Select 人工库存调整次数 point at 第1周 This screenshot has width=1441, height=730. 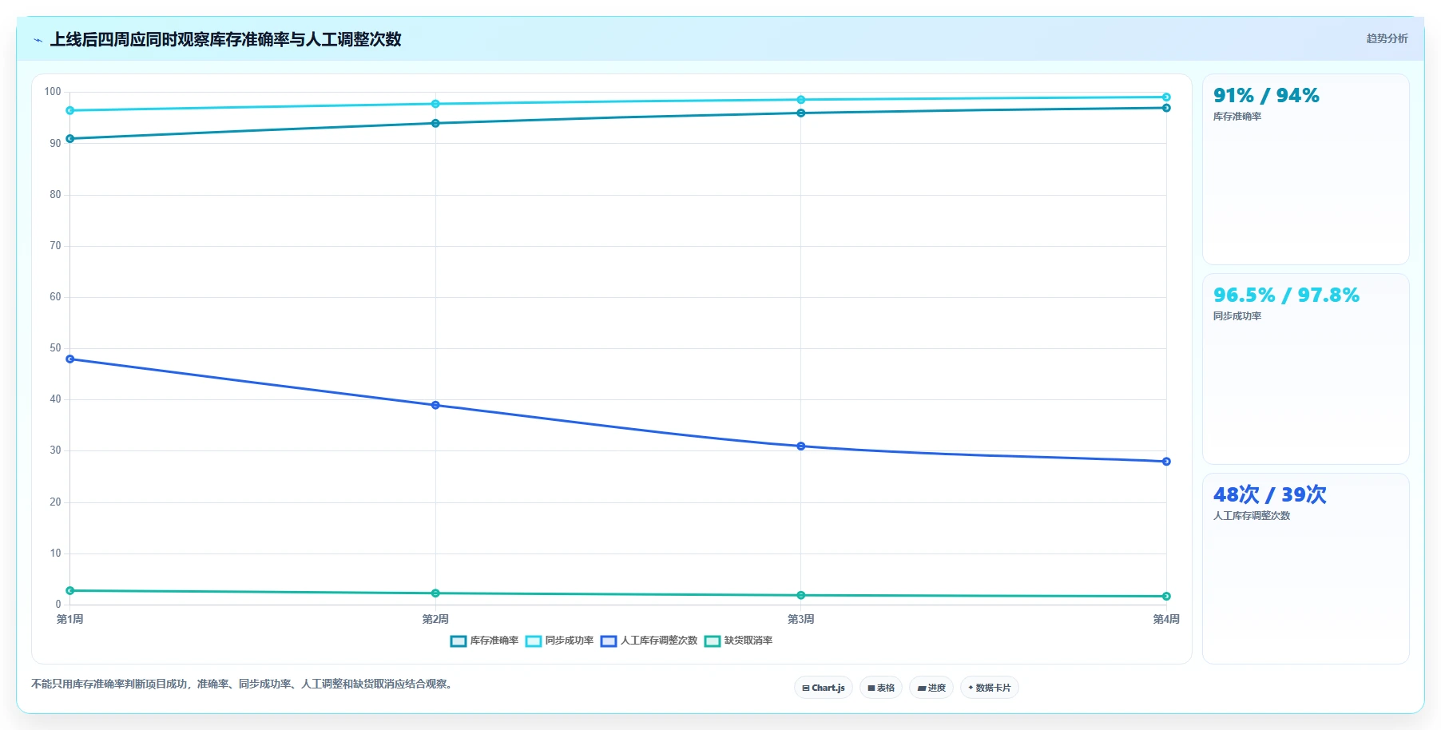70,359
